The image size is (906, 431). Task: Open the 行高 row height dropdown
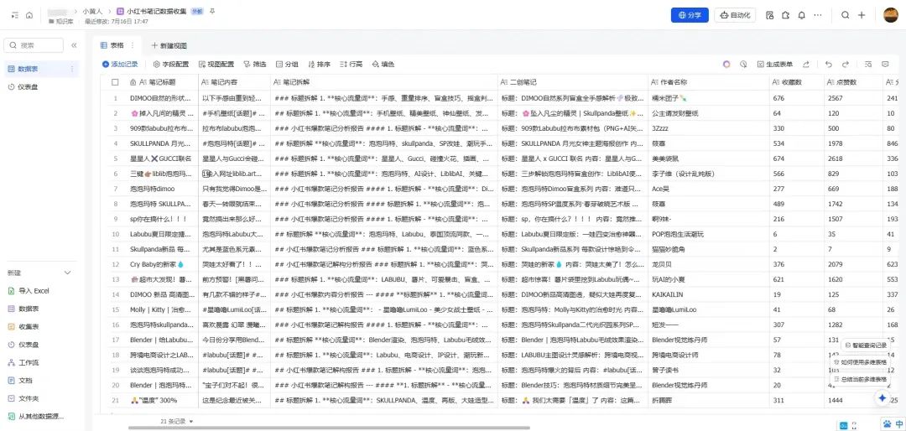pos(351,64)
